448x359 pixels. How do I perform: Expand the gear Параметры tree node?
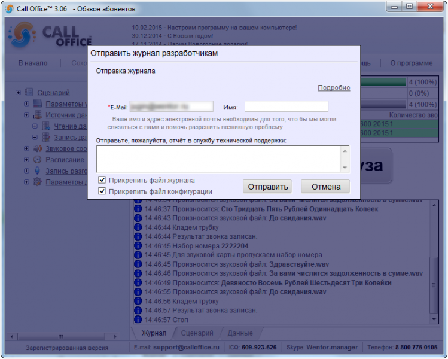coord(26,182)
